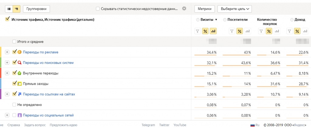Switch language via Ru flag selector
Viewport: 311px width, 128px height.
pyautogui.click(x=255, y=125)
